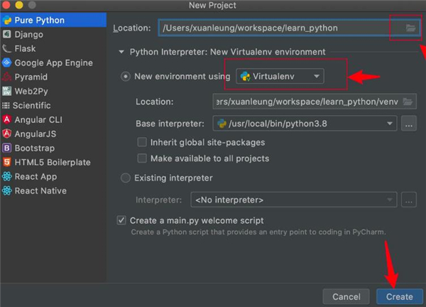Open the Virtualenv environment dropdown
The height and width of the screenshot is (307, 426).
click(280, 76)
